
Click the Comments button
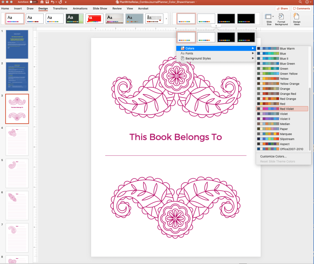point(302,9)
